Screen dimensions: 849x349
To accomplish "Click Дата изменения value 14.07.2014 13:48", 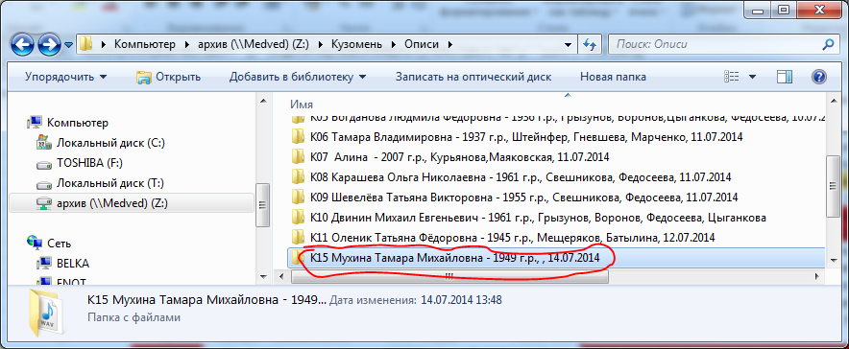I will click(x=461, y=299).
